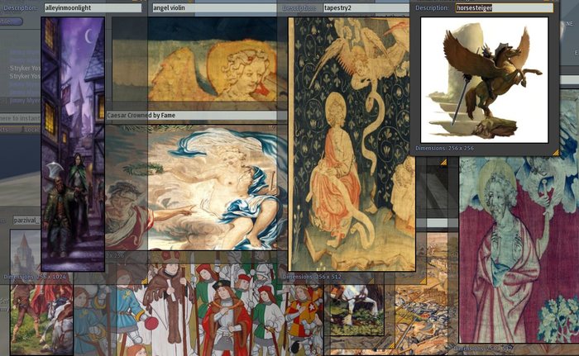The image size is (579, 356).
Task: Select the moonlit alley texture image
Action: coord(73,145)
